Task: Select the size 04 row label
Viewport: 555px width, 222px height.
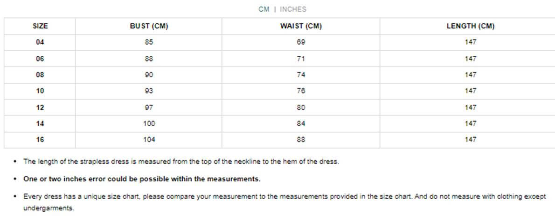Action: (40, 42)
